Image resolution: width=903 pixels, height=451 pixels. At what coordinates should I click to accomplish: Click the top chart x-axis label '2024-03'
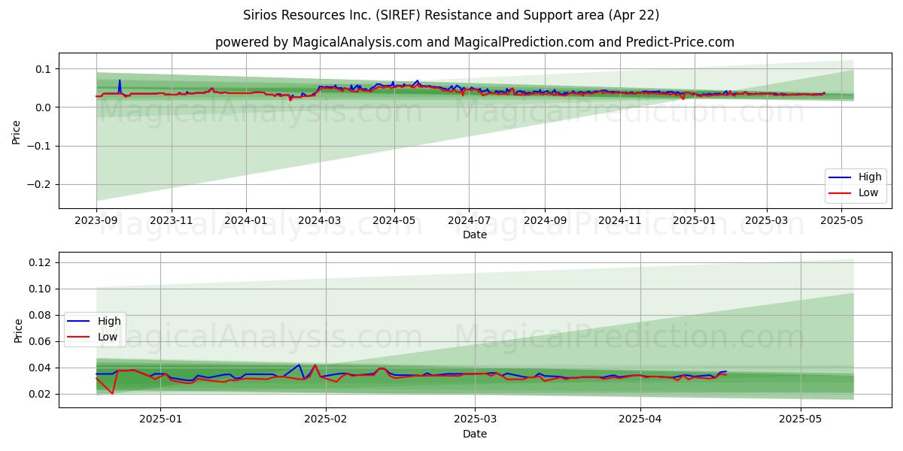320,219
